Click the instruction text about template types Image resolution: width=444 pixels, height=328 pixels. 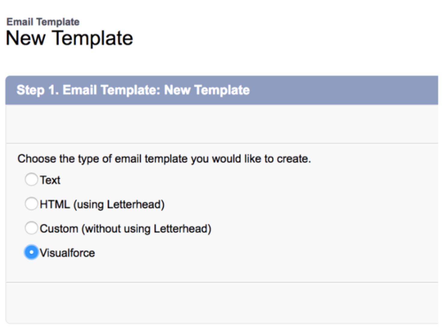coord(164,158)
